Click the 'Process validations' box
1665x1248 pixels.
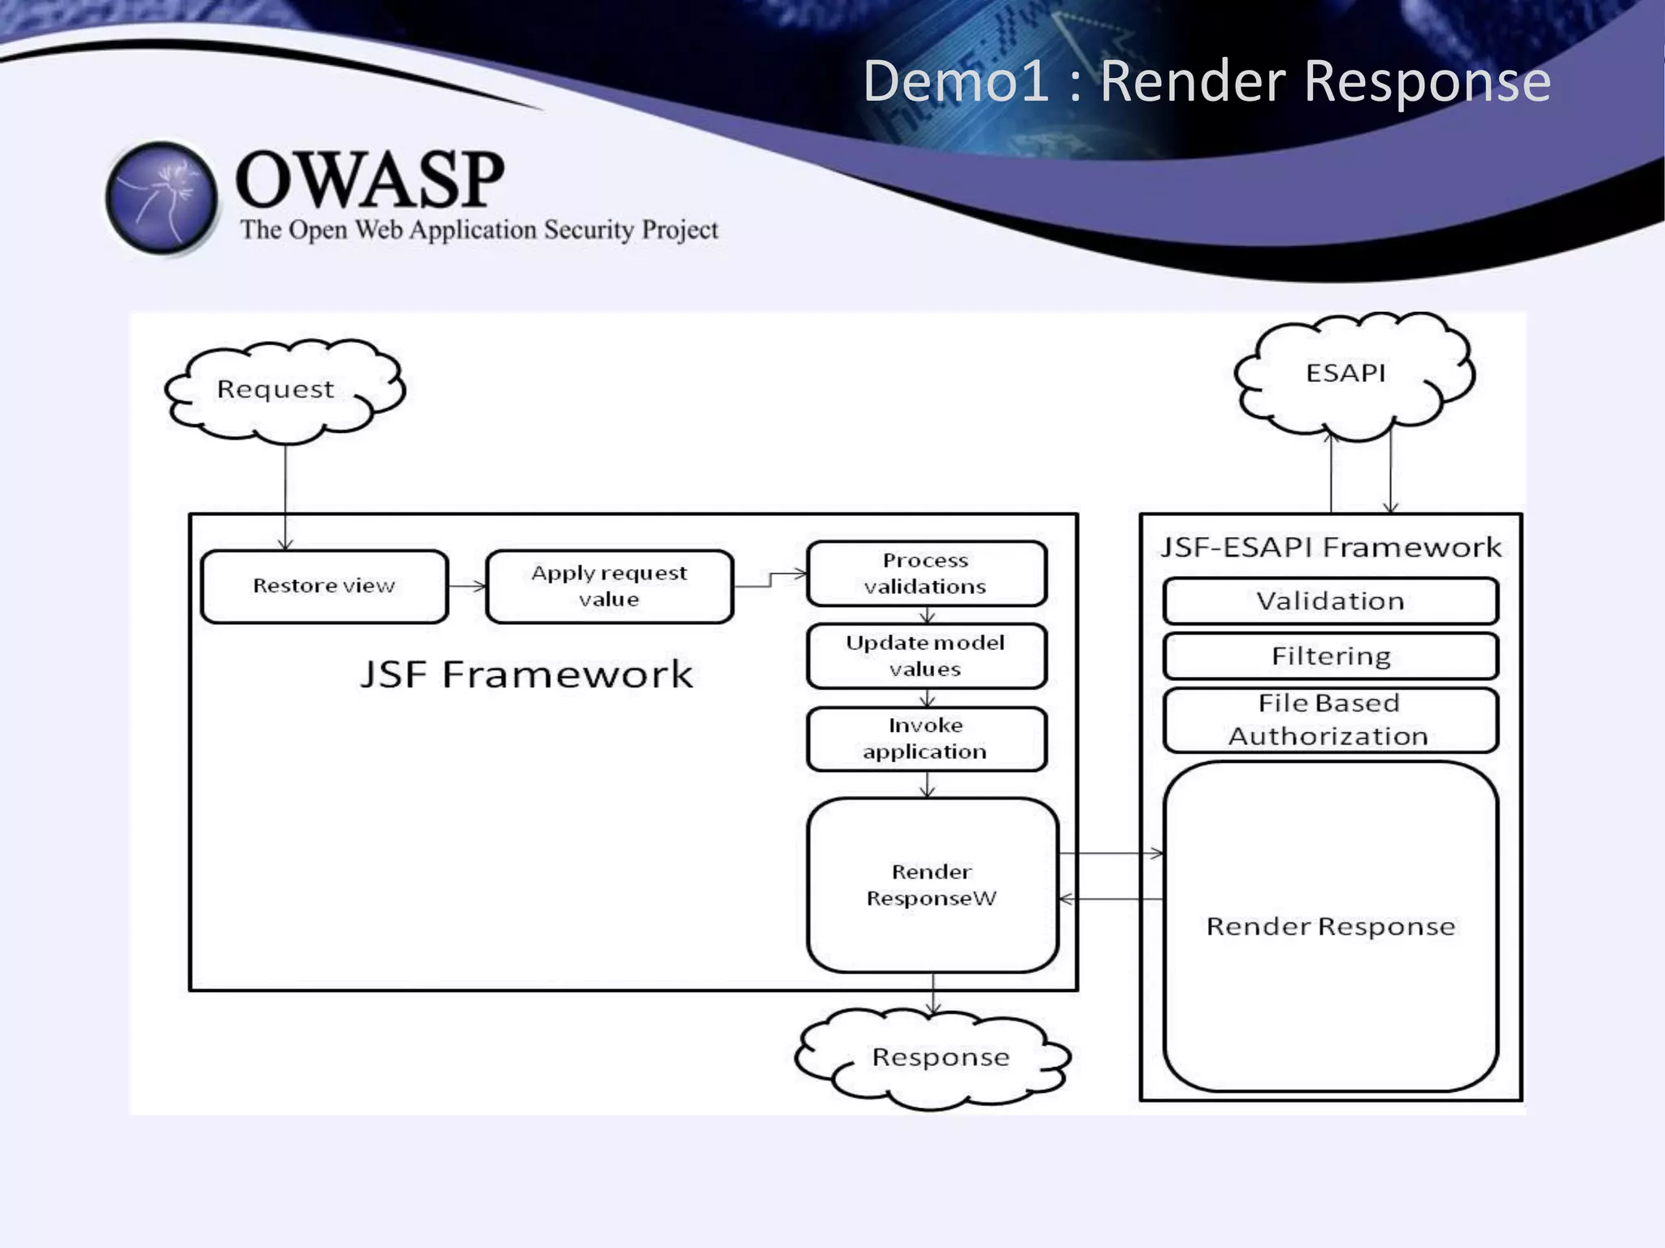pos(926,574)
